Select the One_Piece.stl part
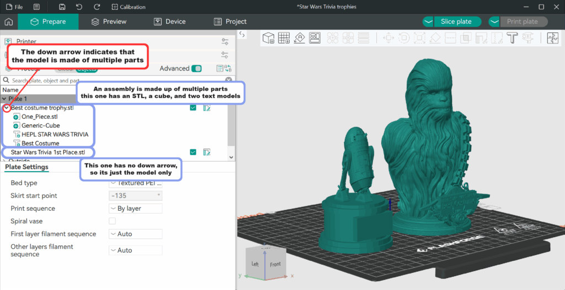Screen dimensions: 565x290 point(39,117)
